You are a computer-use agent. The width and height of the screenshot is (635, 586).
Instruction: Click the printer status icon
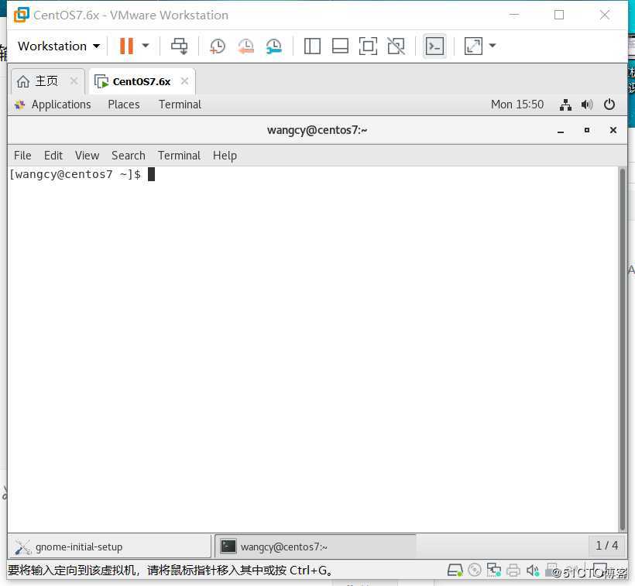point(513,571)
